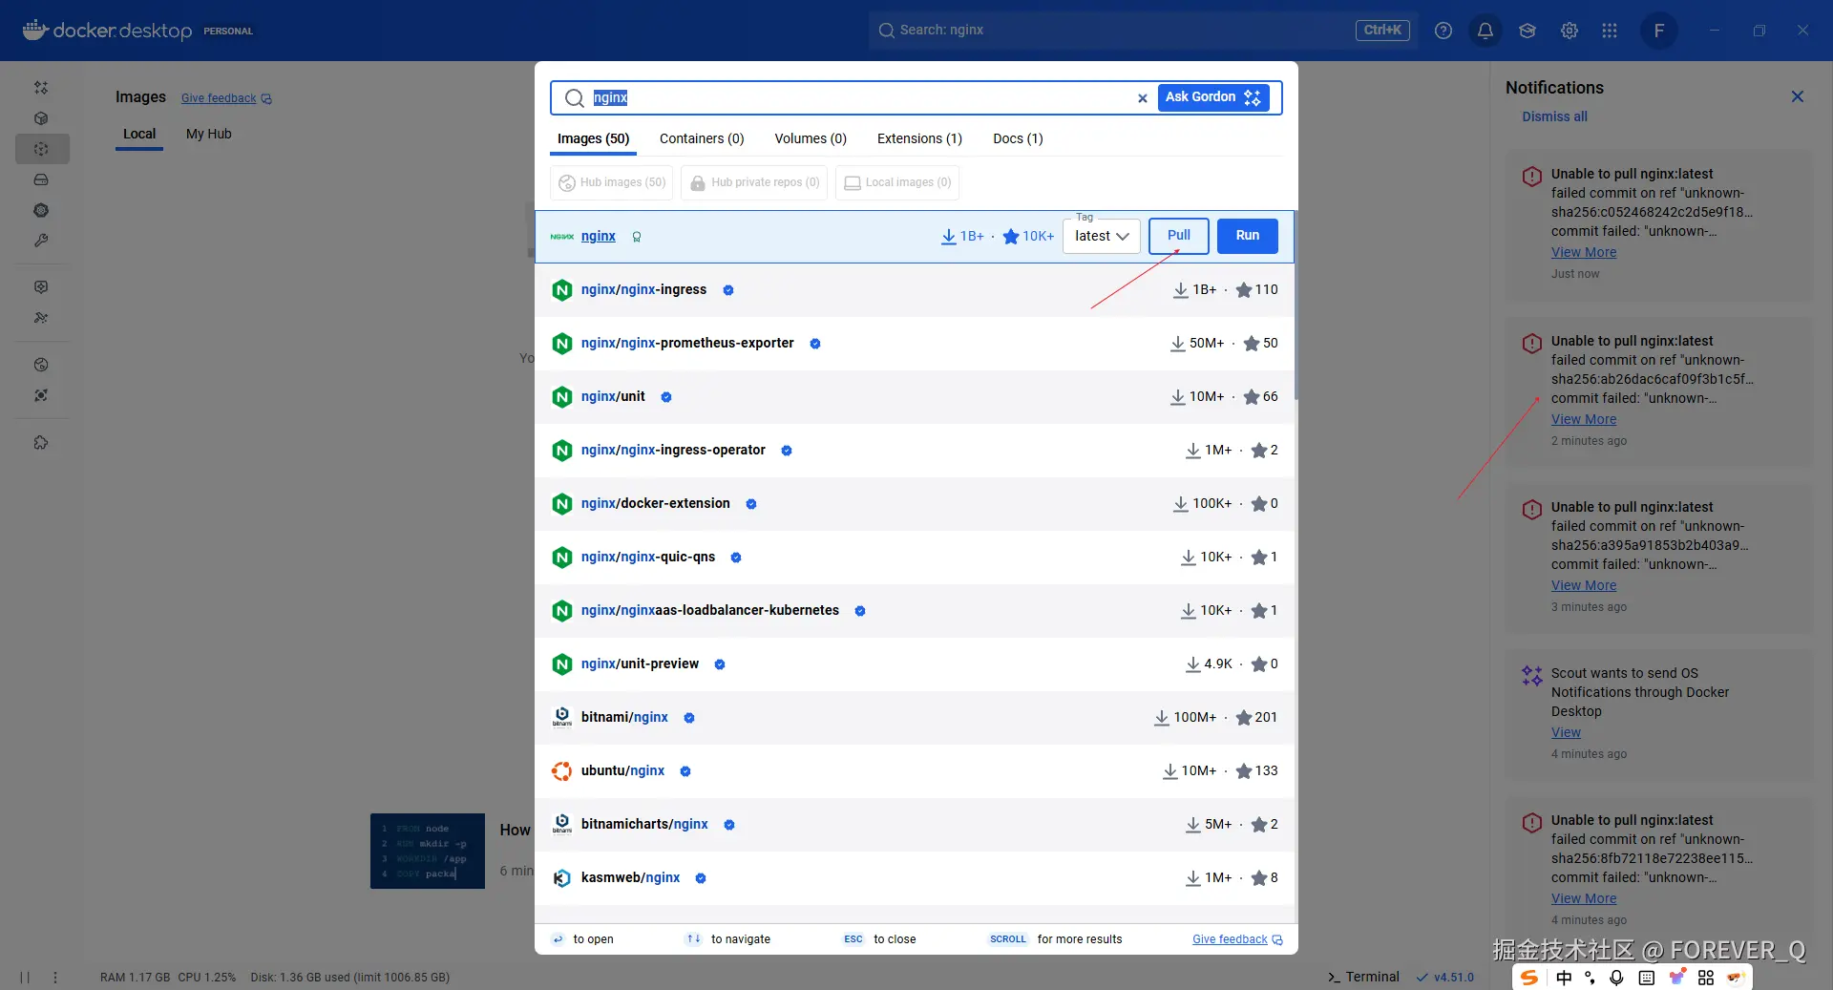
Task: Click inside the nginx search input field
Action: [x=859, y=98]
